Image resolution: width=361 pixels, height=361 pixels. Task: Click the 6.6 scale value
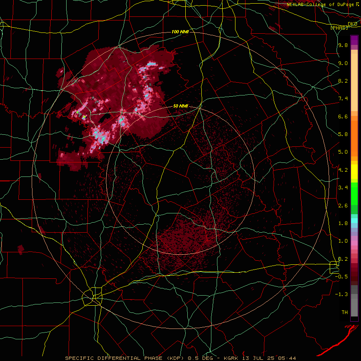point(343,116)
